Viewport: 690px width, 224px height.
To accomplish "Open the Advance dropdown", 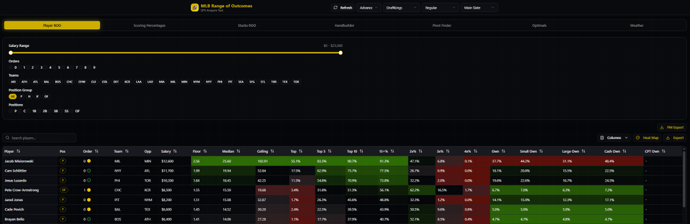I will click(369, 7).
